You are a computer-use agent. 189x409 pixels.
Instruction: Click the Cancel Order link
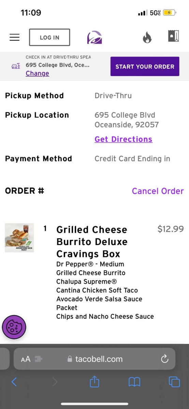click(158, 191)
